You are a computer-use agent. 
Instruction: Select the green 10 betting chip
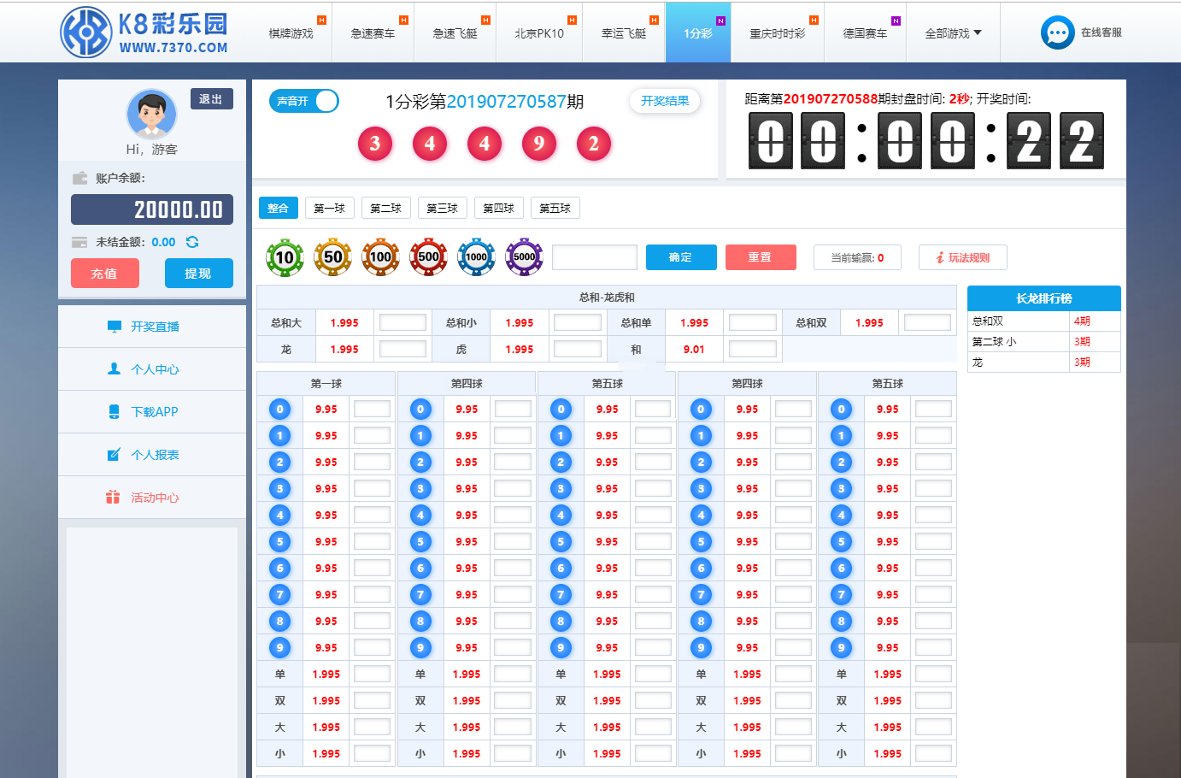click(285, 257)
